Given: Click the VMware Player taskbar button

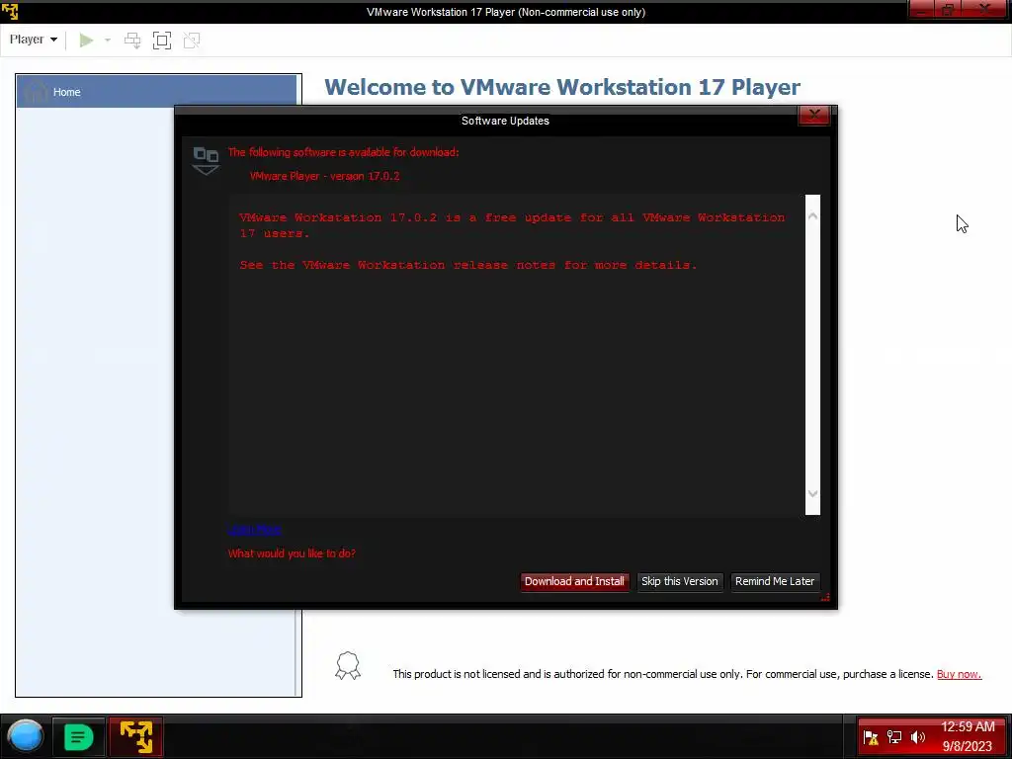Looking at the screenshot, I should [135, 736].
